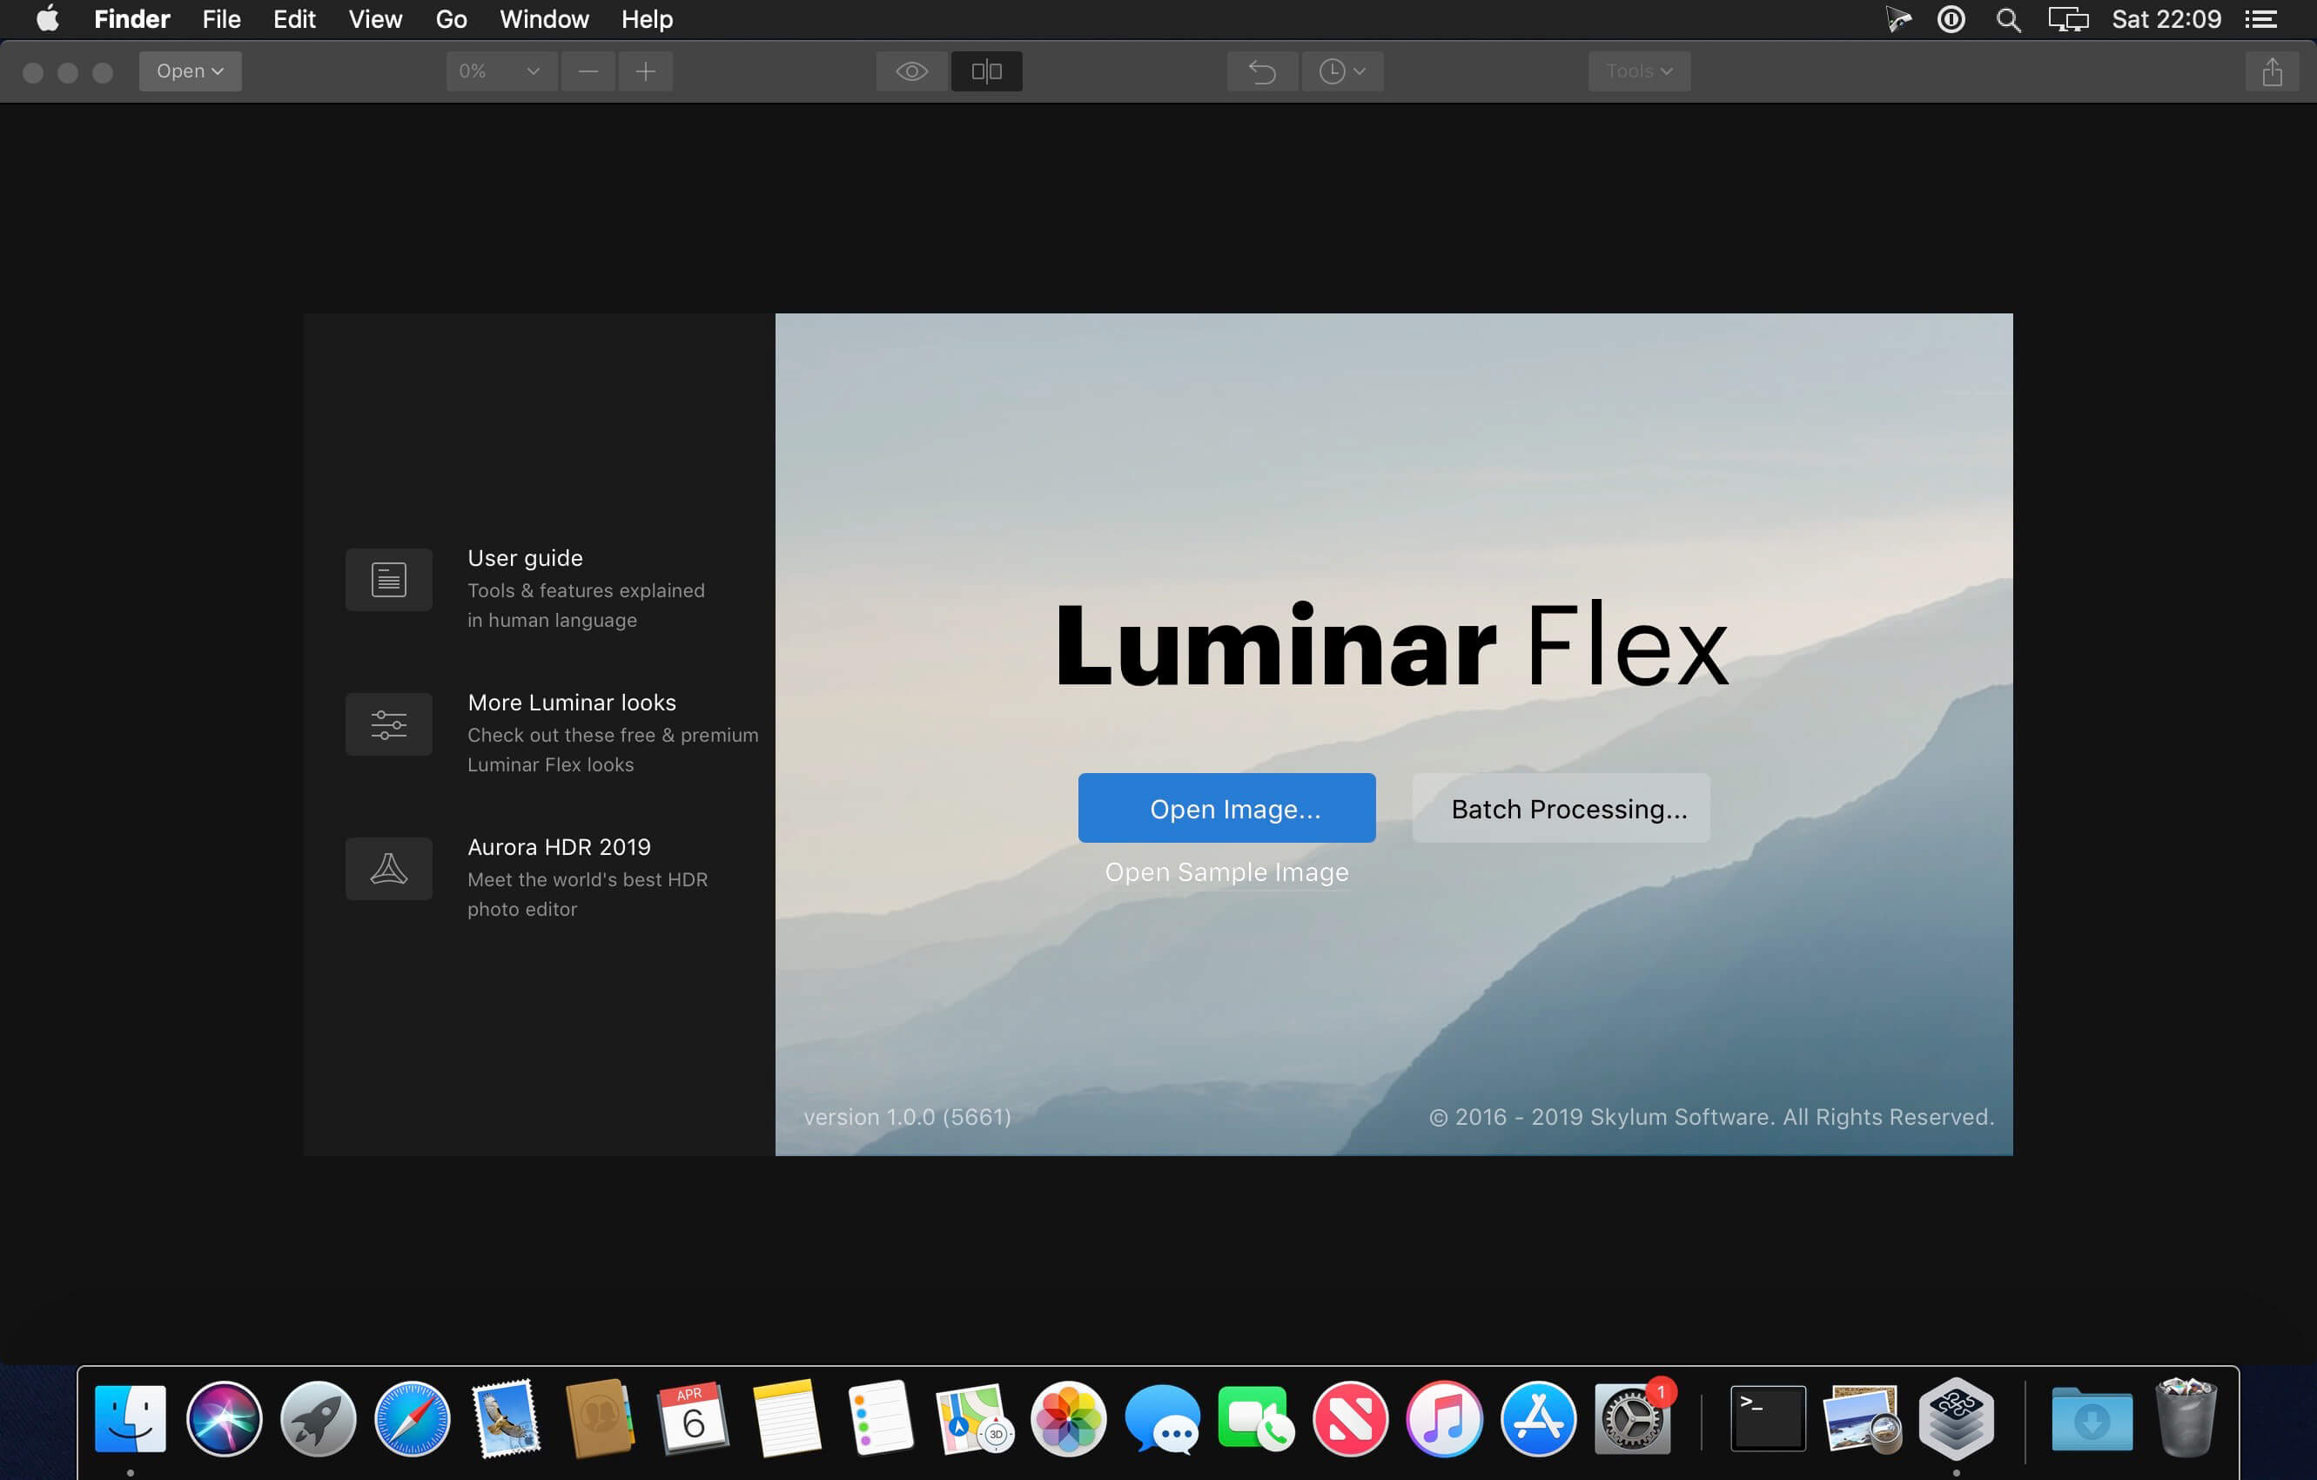Expand the zoom percentage dropdown

click(501, 71)
